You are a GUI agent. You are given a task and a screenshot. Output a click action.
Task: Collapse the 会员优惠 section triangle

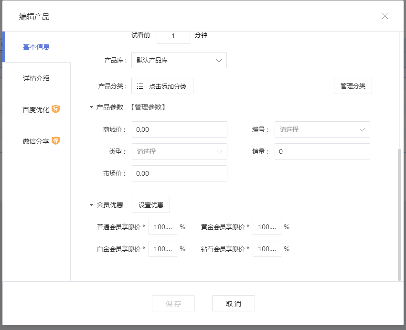91,205
